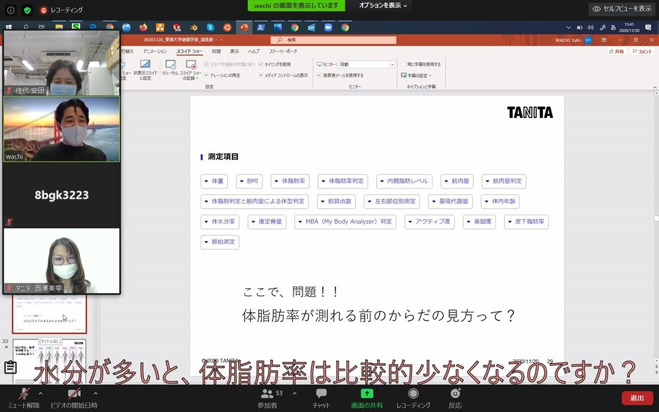Open the participants list showing 53

(267, 398)
